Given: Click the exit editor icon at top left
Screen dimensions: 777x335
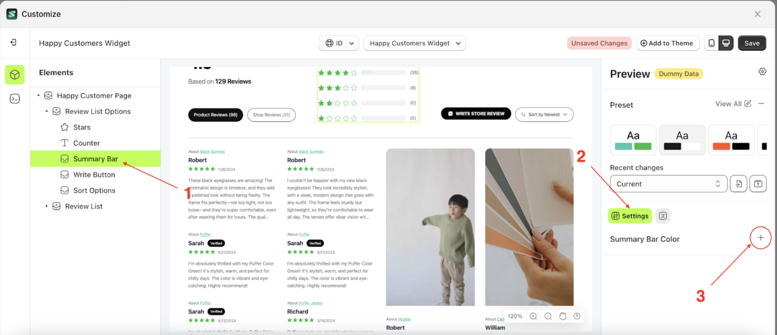Looking at the screenshot, I should [x=13, y=42].
